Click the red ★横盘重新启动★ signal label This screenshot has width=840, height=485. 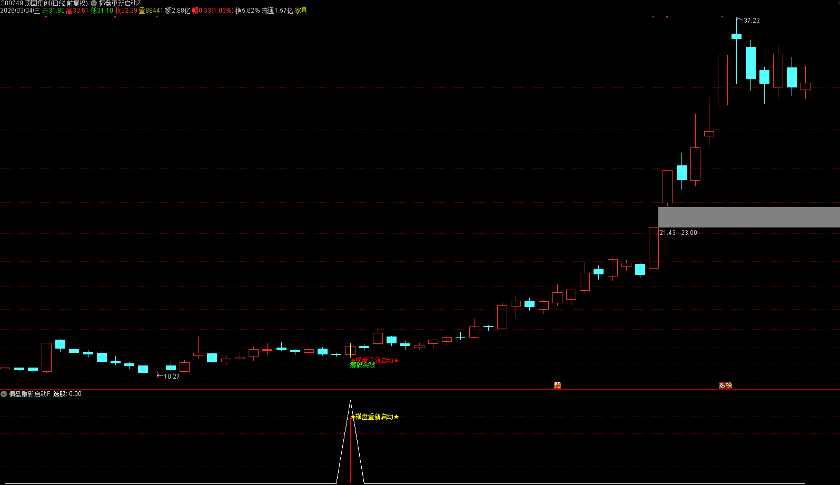pyautogui.click(x=374, y=360)
